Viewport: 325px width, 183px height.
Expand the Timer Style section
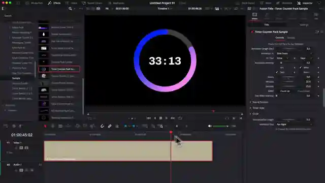(257, 108)
